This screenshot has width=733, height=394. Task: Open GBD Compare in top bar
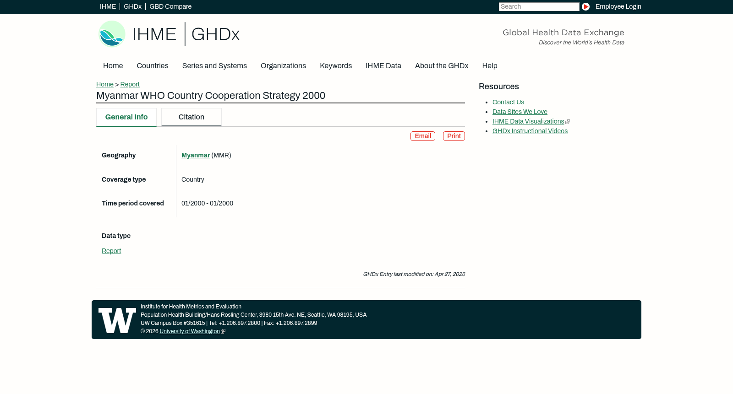pos(170,6)
